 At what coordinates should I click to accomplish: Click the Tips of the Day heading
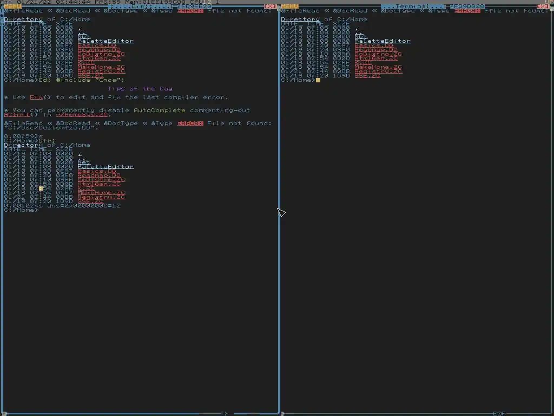tap(140, 89)
